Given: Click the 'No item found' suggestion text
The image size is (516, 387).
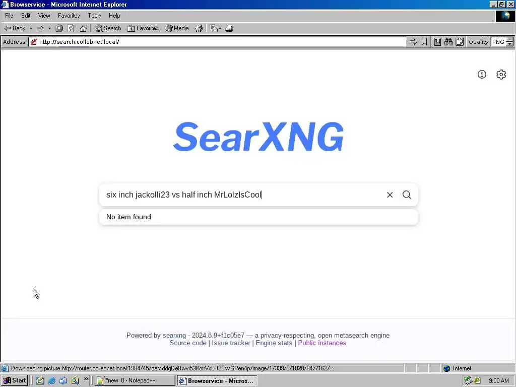Looking at the screenshot, I should pos(128,217).
